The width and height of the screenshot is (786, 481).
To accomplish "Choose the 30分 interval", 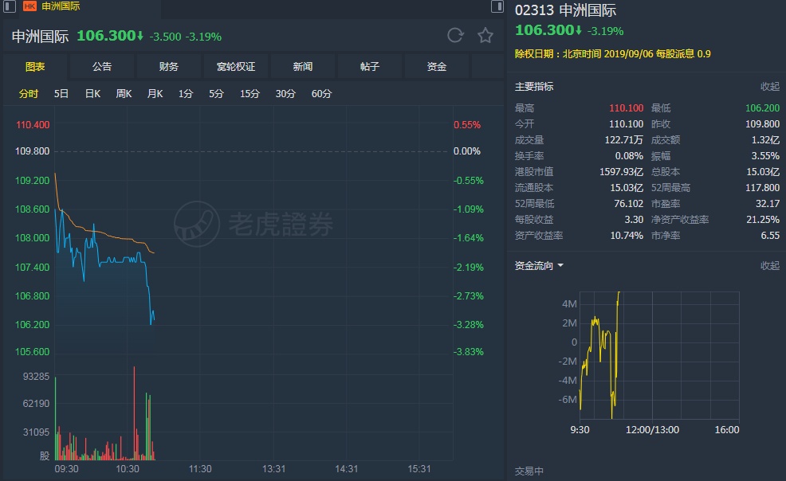I will (x=285, y=94).
